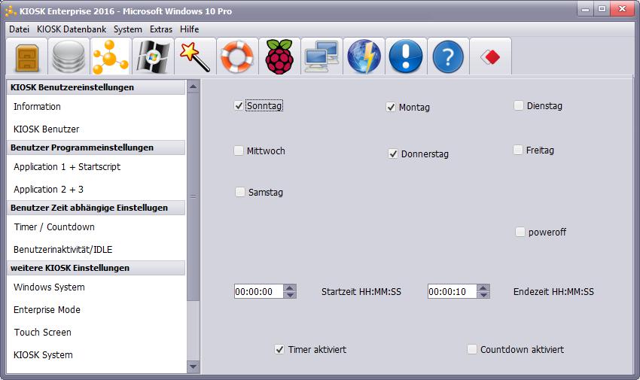The width and height of the screenshot is (640, 380).
Task: Click the Endezeit 00:00:10 time field
Action: click(453, 291)
